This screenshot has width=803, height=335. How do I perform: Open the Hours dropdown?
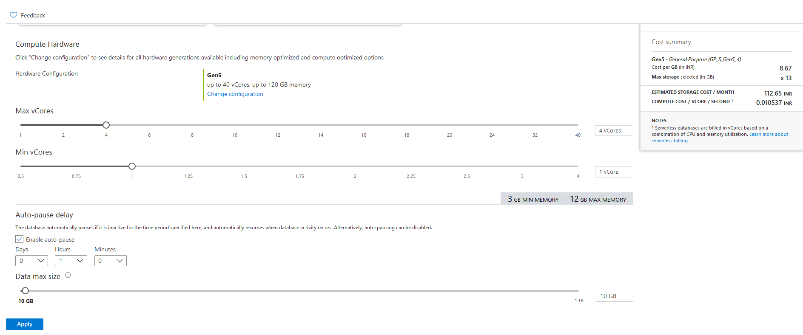tap(71, 261)
